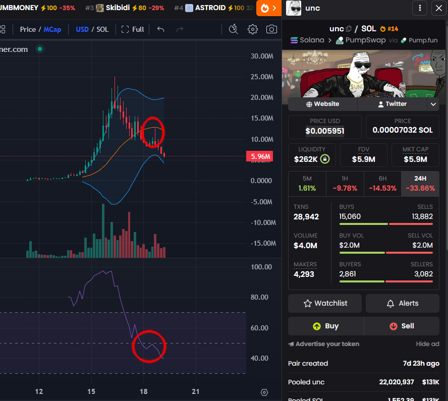Select the 24H timeframe tab
Screen dimensions: 448x401
(x=420, y=184)
